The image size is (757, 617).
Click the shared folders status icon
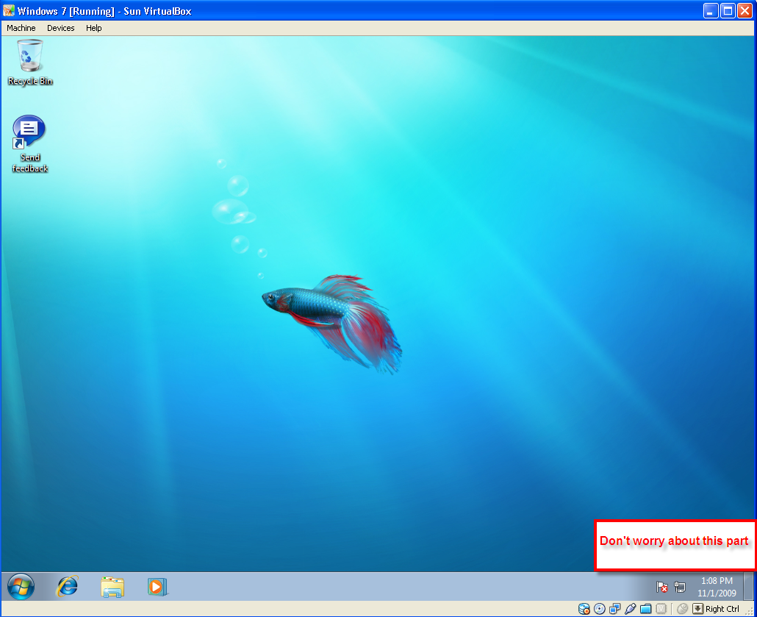coord(645,609)
